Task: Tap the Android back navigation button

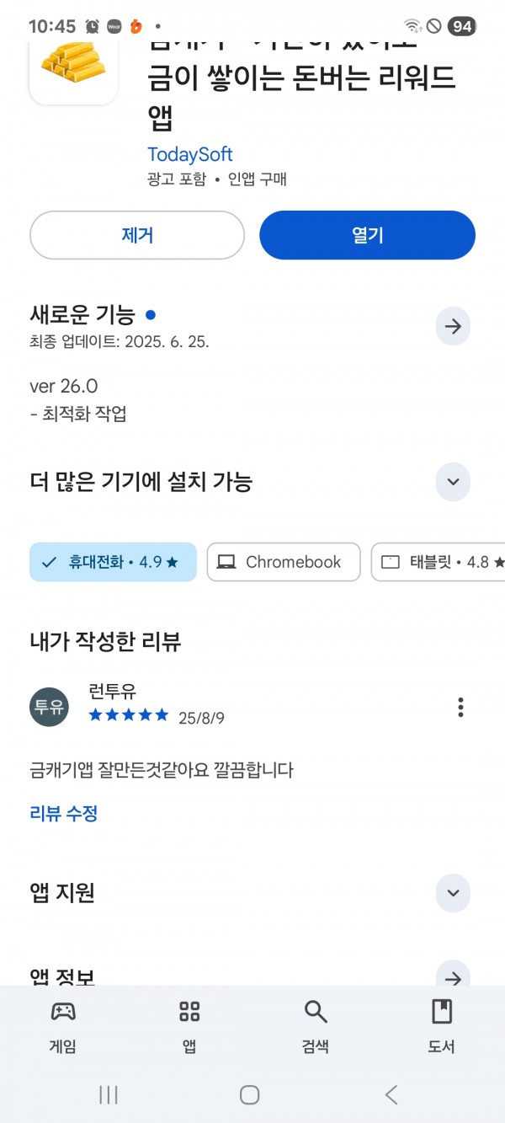Action: point(391,1094)
